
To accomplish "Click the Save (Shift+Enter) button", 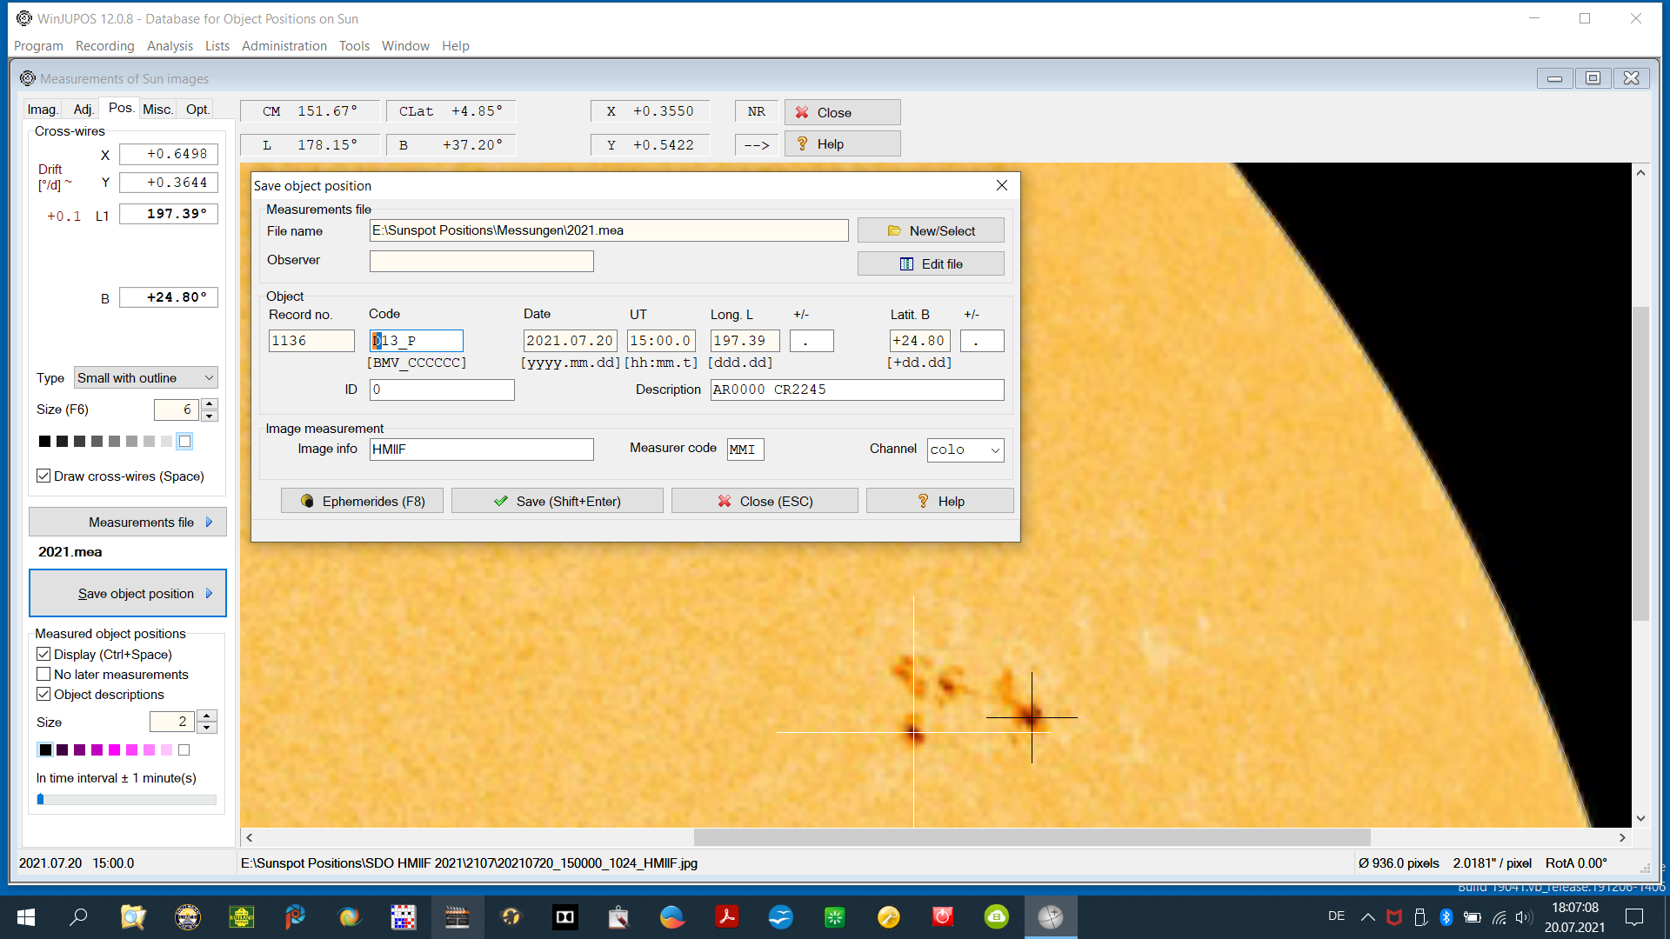I will (x=557, y=500).
